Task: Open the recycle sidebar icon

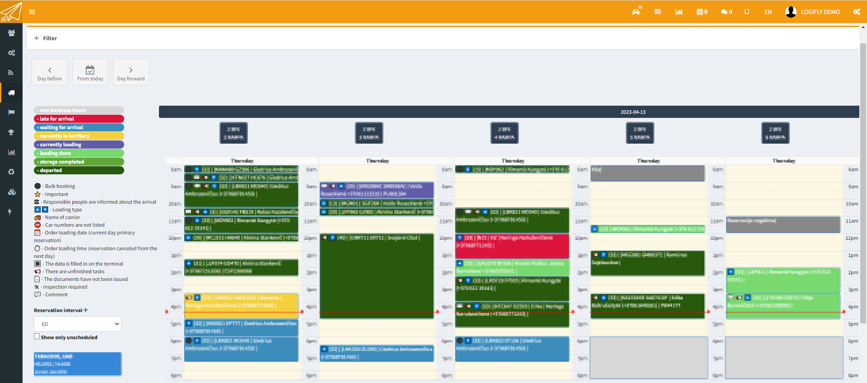Action: pyautogui.click(x=11, y=172)
